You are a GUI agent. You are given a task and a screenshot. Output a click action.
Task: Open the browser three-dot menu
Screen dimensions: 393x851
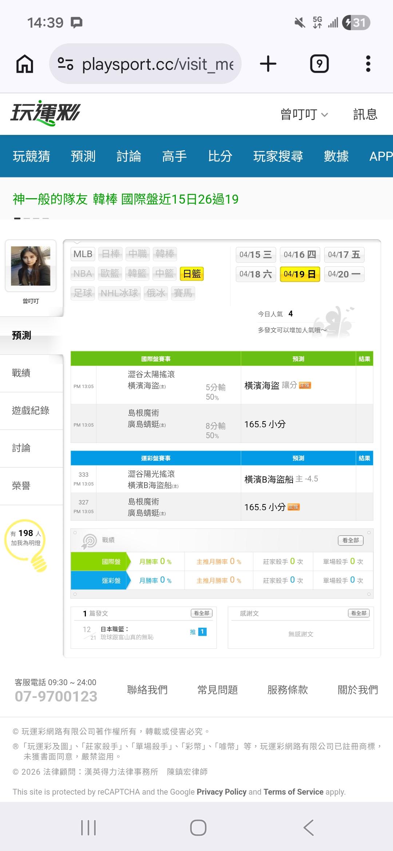click(x=368, y=64)
